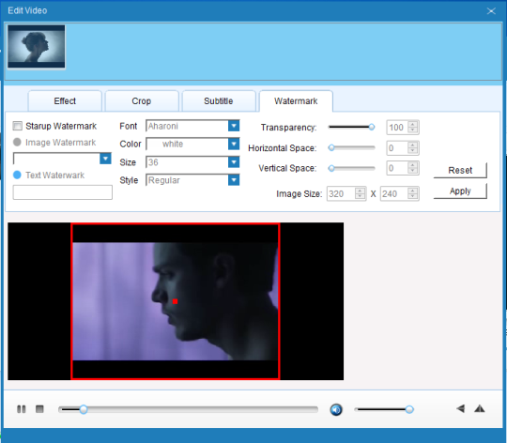Click the volume level slider

pyautogui.click(x=384, y=409)
